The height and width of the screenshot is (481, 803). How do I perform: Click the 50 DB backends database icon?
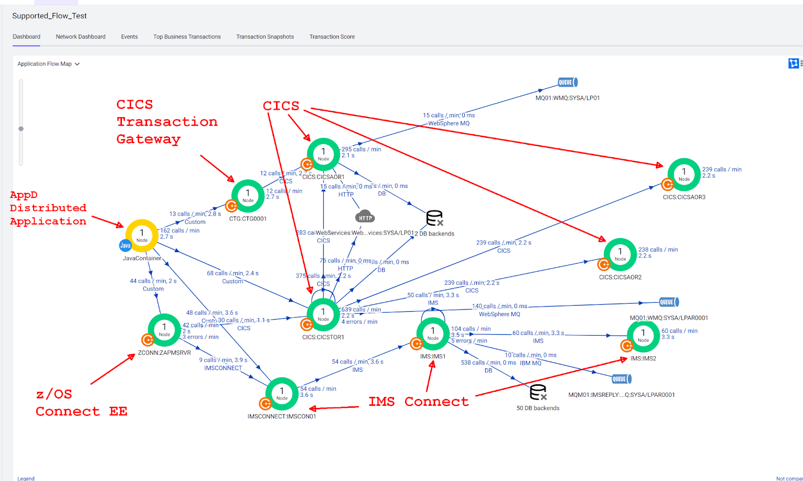tap(538, 392)
